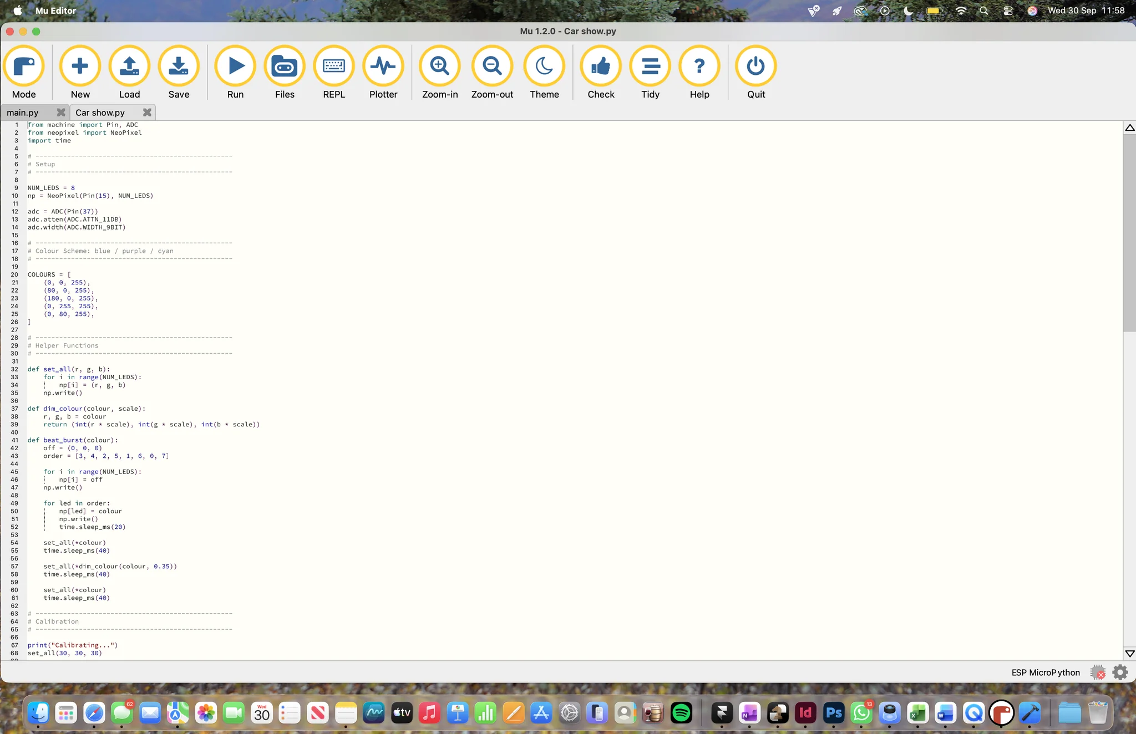Viewport: 1136px width, 734px height.
Task: Click the print("Calibrating...") line
Action: (73, 645)
